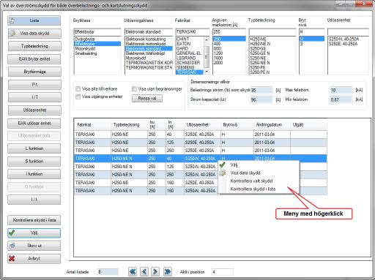
Task: Sort results by Brytnivå column header
Action: [237, 125]
